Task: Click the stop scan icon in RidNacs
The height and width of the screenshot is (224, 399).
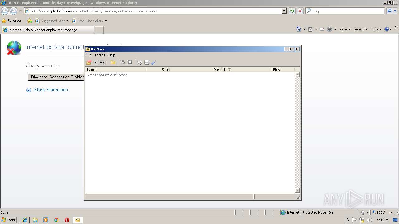Action: click(x=130, y=62)
